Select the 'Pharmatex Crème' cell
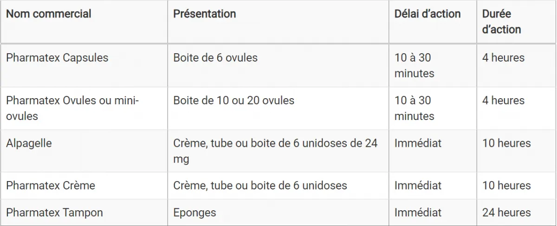 [51, 186]
